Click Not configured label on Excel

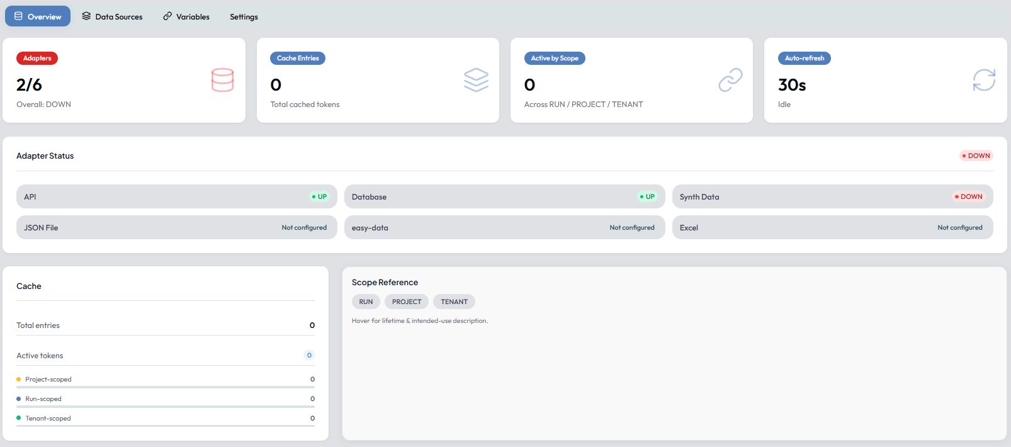click(960, 227)
